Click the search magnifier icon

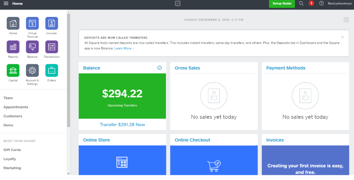click(x=301, y=3)
